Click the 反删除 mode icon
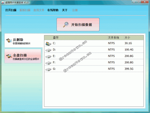The height and width of the screenshot is (113, 150). [9, 41]
